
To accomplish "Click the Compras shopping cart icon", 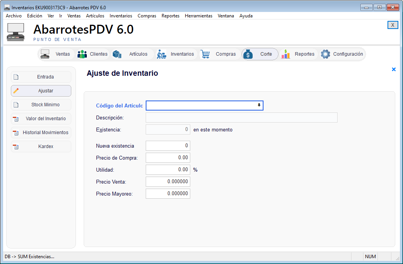I will point(205,54).
